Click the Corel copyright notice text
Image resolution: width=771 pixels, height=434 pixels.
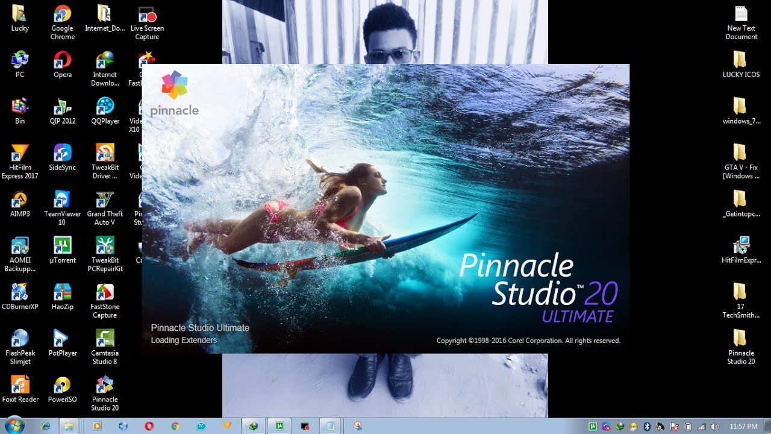click(528, 341)
